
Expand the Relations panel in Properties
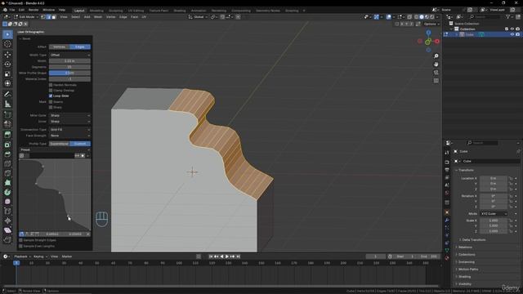465,247
